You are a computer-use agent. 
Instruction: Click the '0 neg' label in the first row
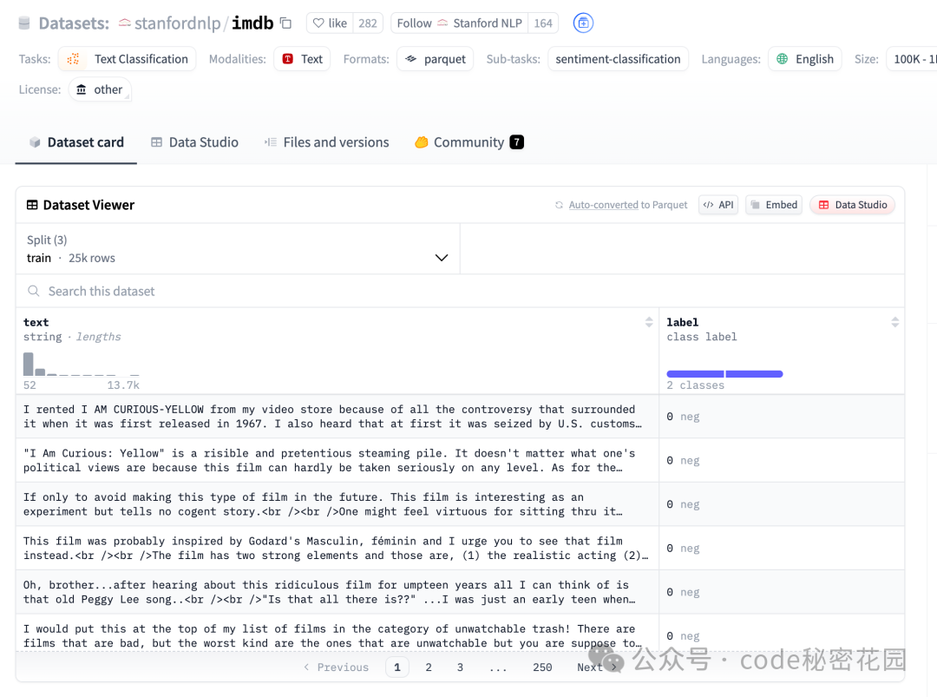[683, 417]
